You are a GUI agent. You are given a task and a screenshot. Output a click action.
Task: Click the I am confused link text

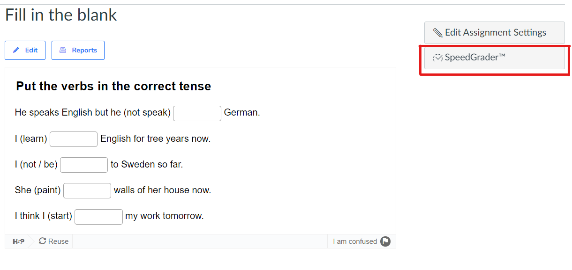tap(355, 241)
